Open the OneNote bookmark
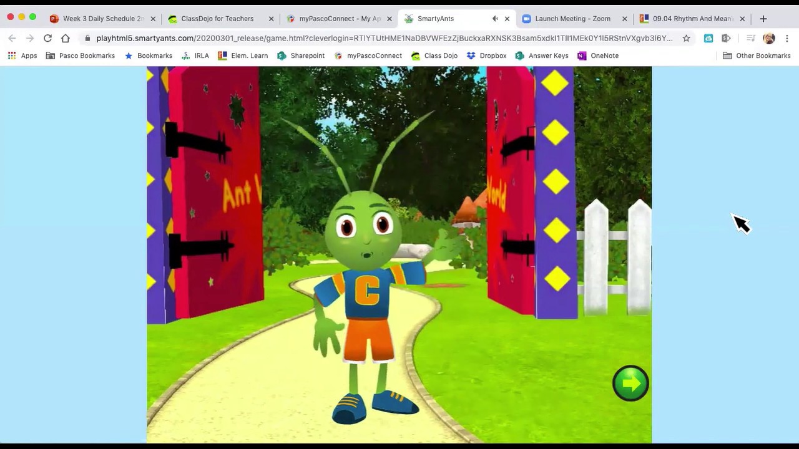 598,56
